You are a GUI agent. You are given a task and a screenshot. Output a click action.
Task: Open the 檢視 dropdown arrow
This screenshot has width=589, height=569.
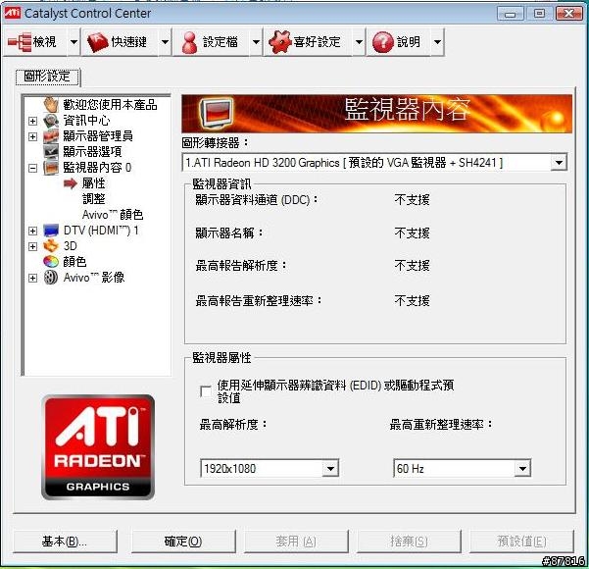point(74,42)
